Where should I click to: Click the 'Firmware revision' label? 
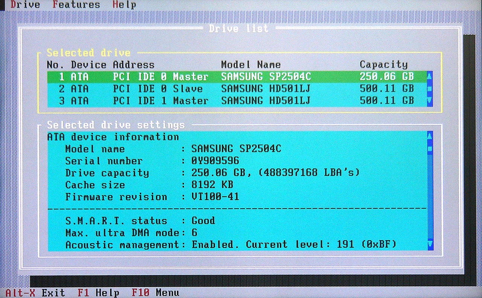click(116, 197)
